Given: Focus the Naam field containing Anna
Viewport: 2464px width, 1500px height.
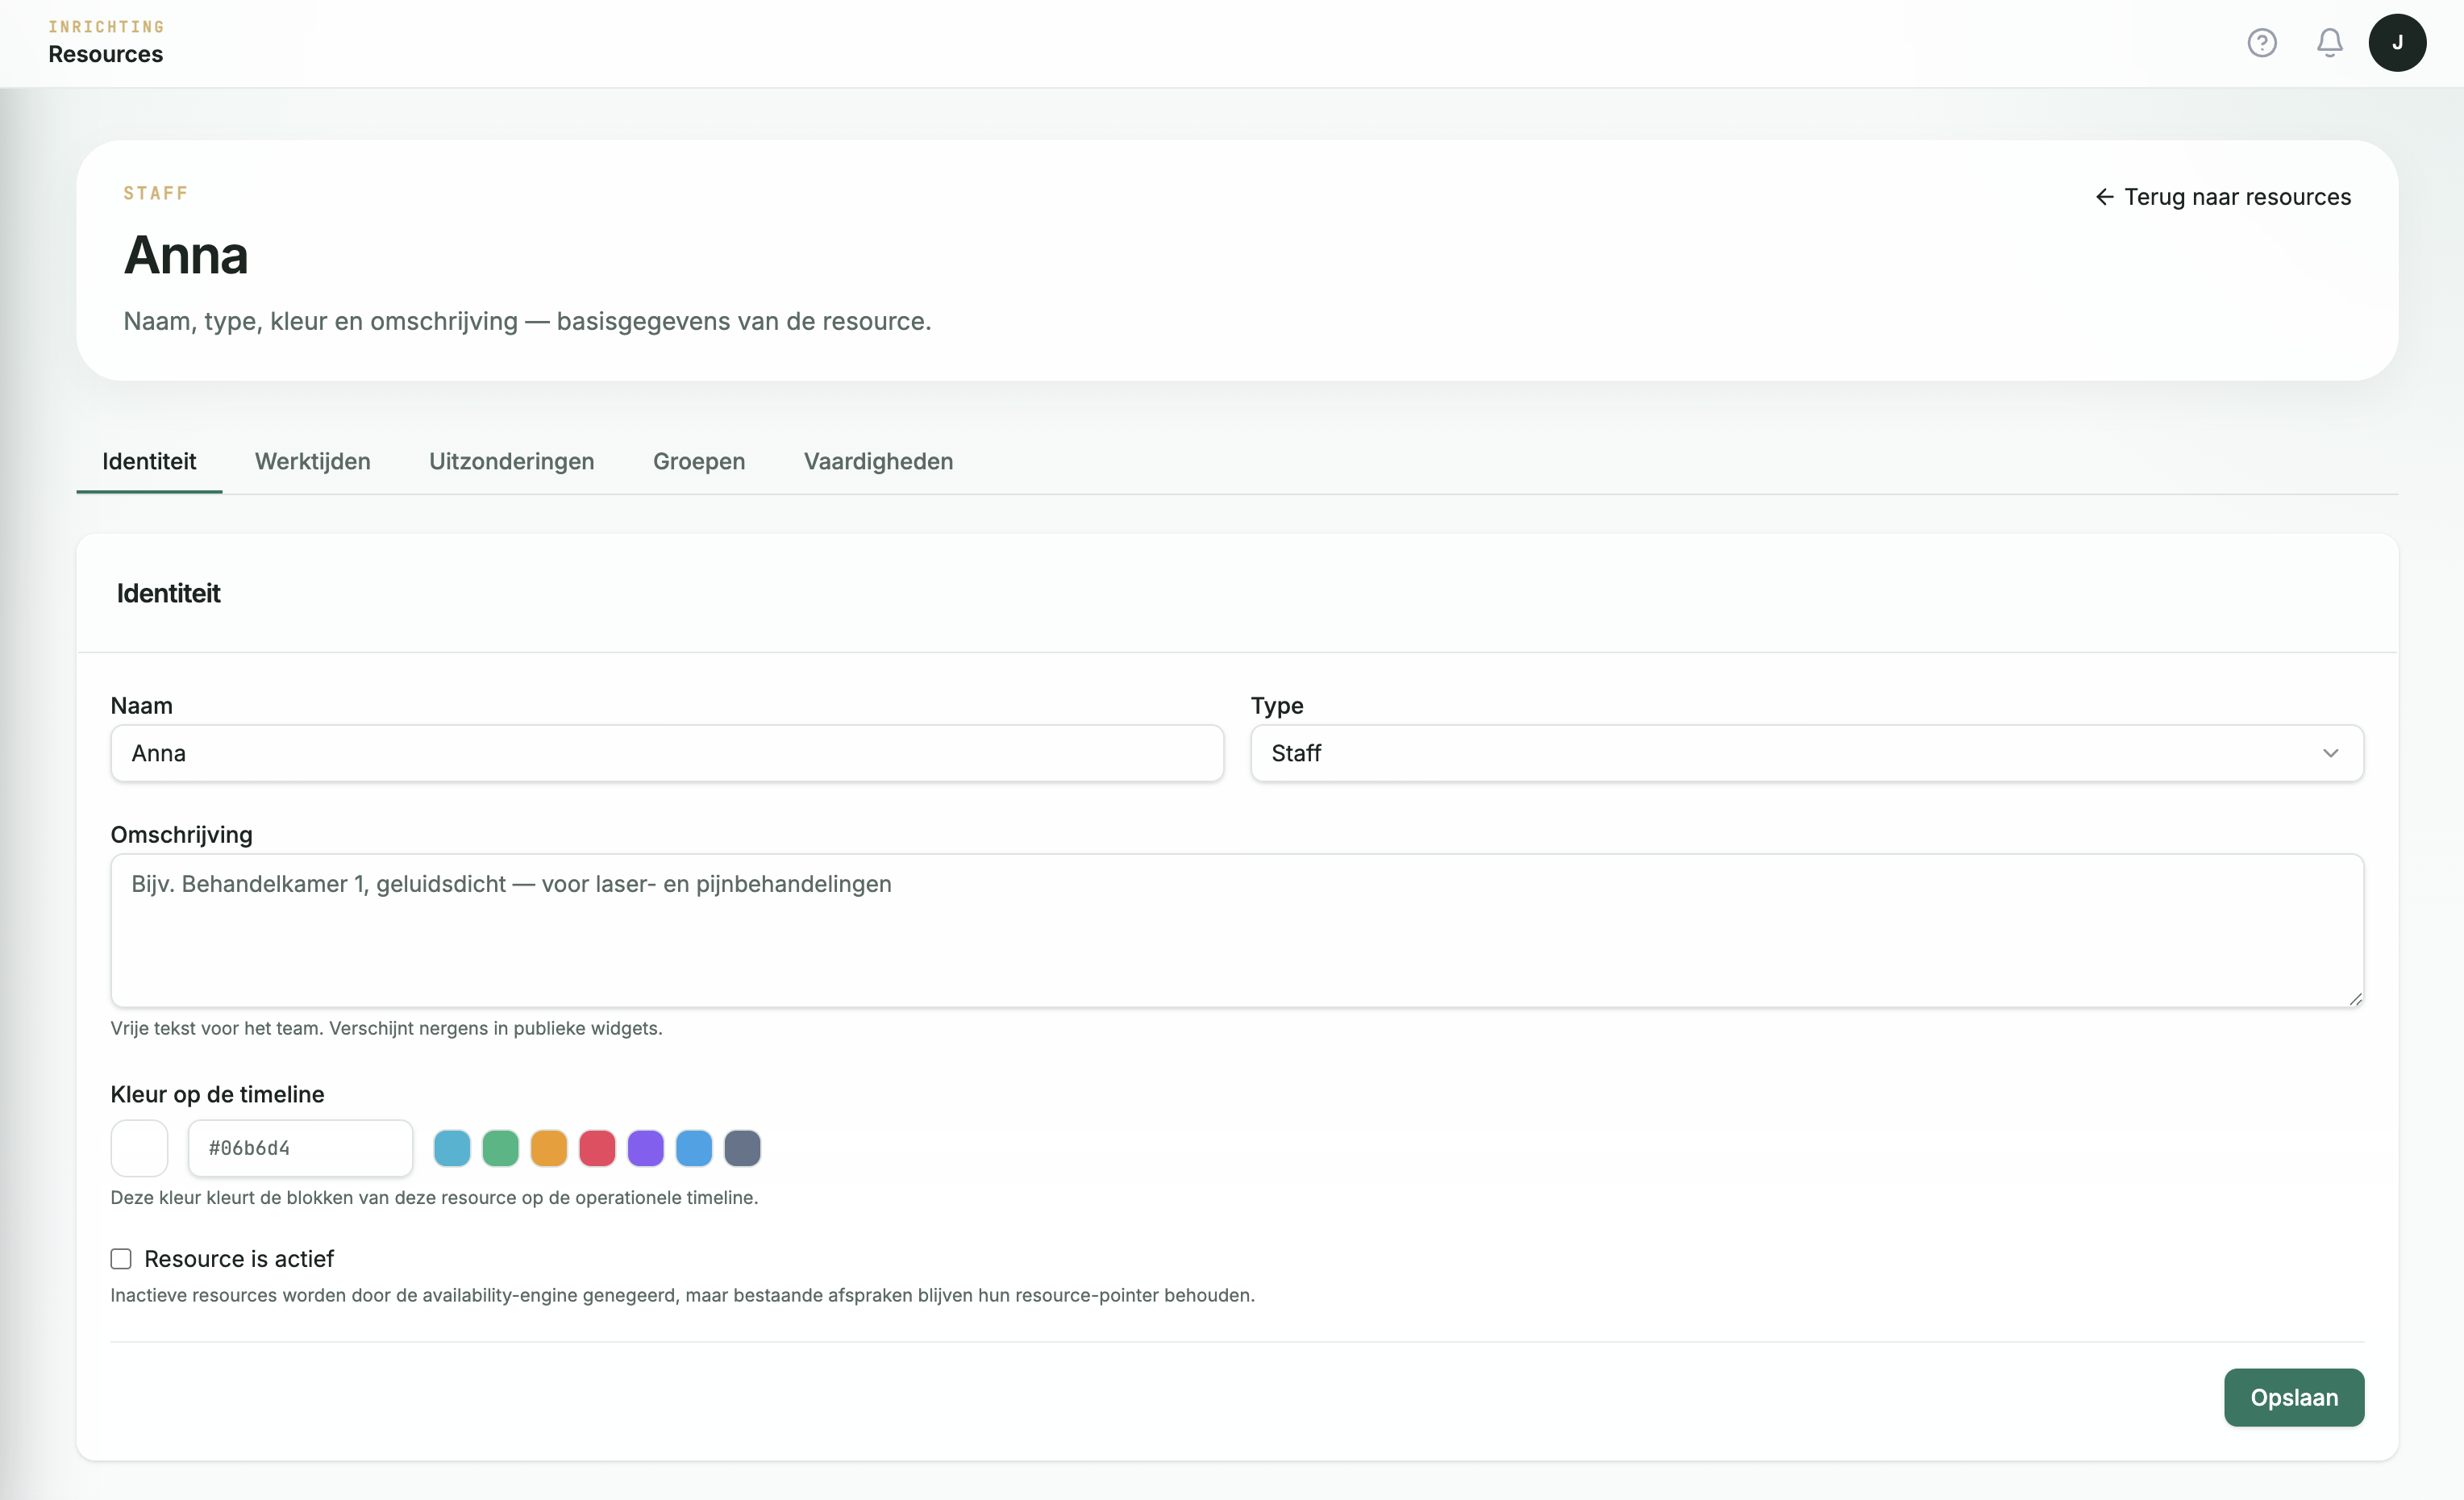Looking at the screenshot, I should click(667, 753).
